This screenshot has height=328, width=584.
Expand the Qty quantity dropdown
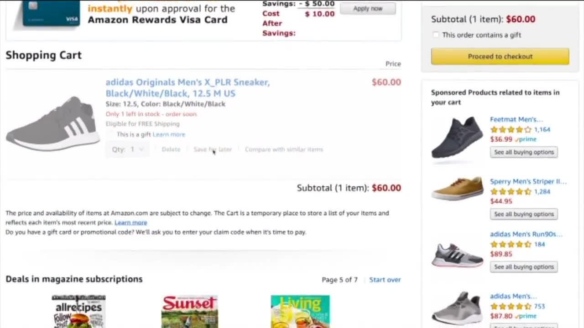127,149
